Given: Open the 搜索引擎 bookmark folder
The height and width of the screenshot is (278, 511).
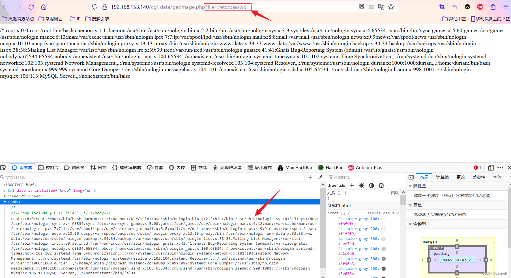Looking at the screenshot, I should pyautogui.click(x=97, y=19).
